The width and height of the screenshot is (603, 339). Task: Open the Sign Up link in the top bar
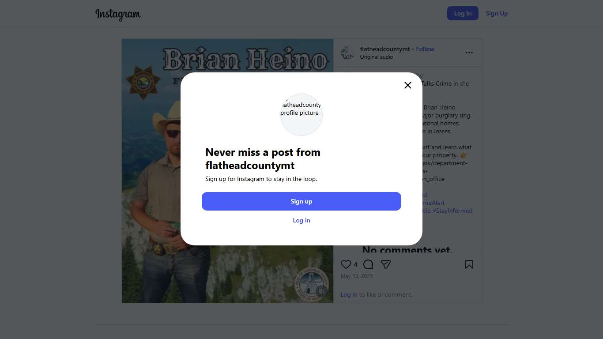tap(497, 13)
